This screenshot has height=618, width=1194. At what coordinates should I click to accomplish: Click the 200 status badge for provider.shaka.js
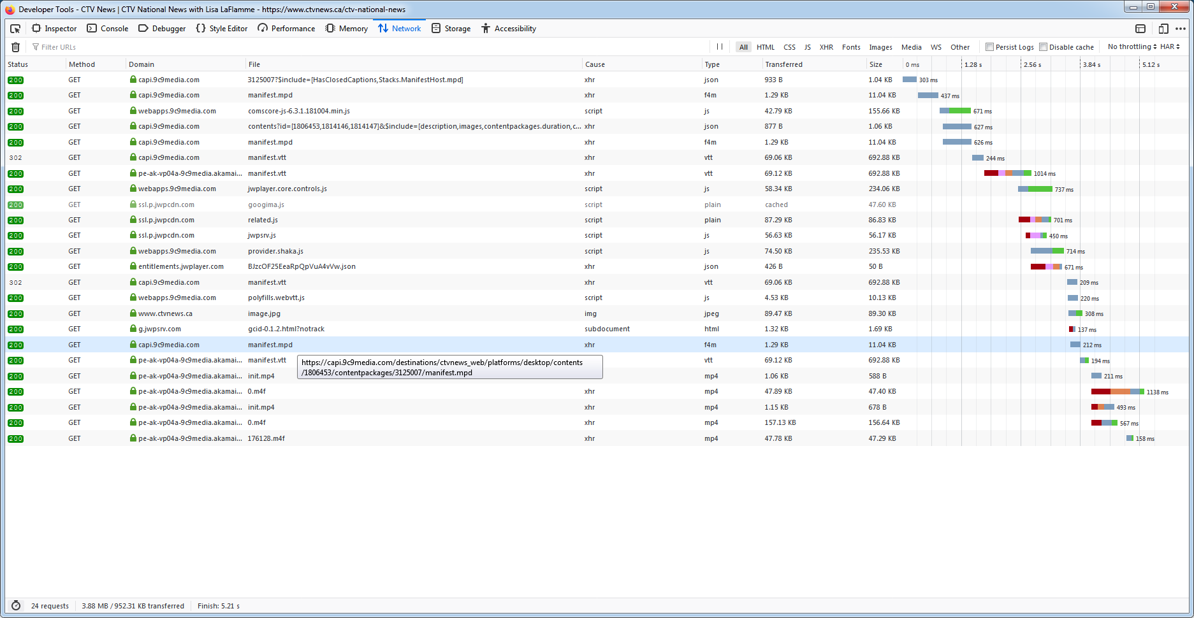tap(16, 252)
